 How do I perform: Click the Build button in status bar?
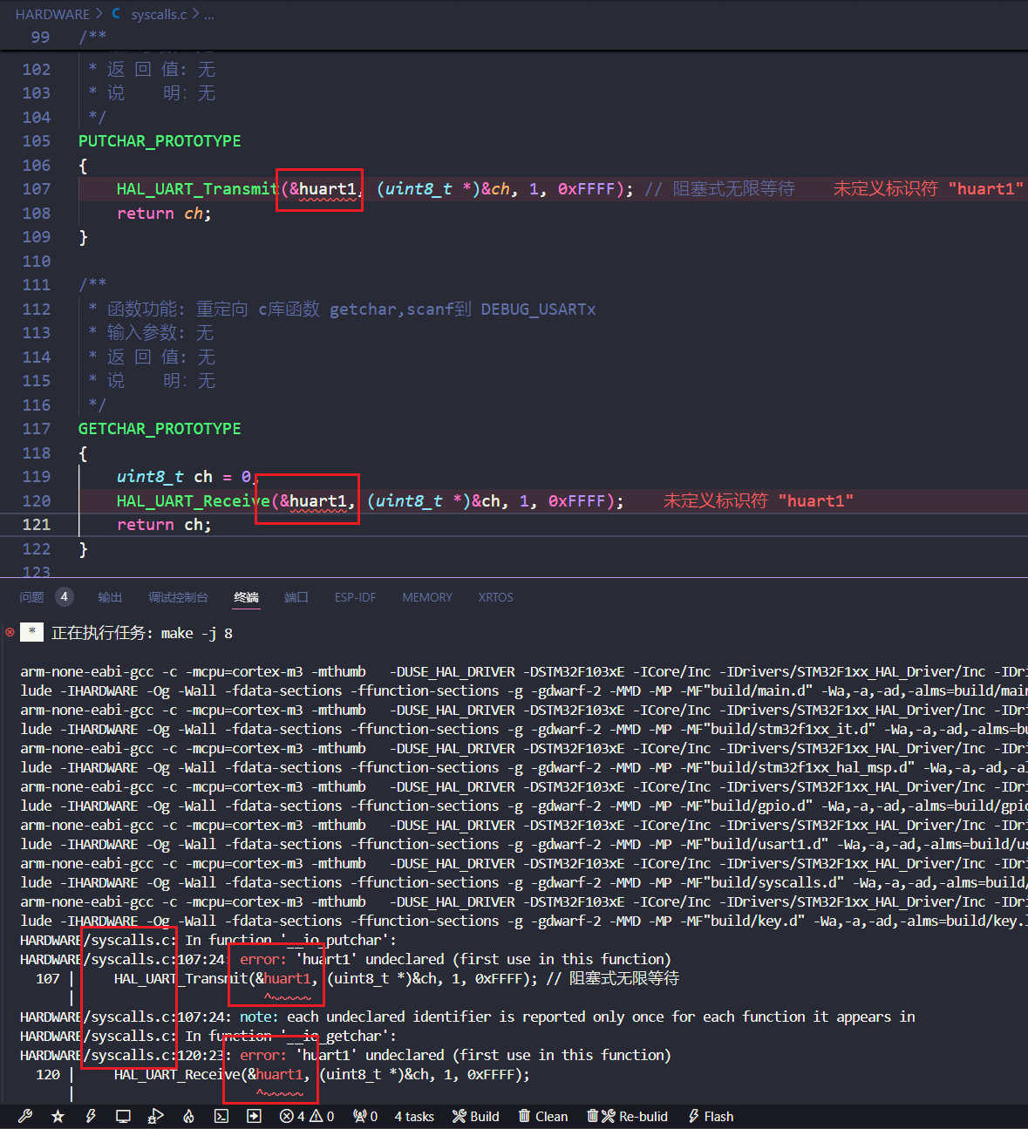476,1116
